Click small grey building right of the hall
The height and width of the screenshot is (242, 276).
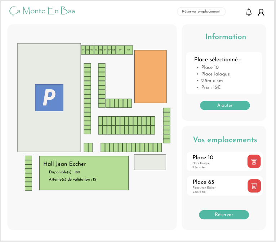tap(150, 162)
